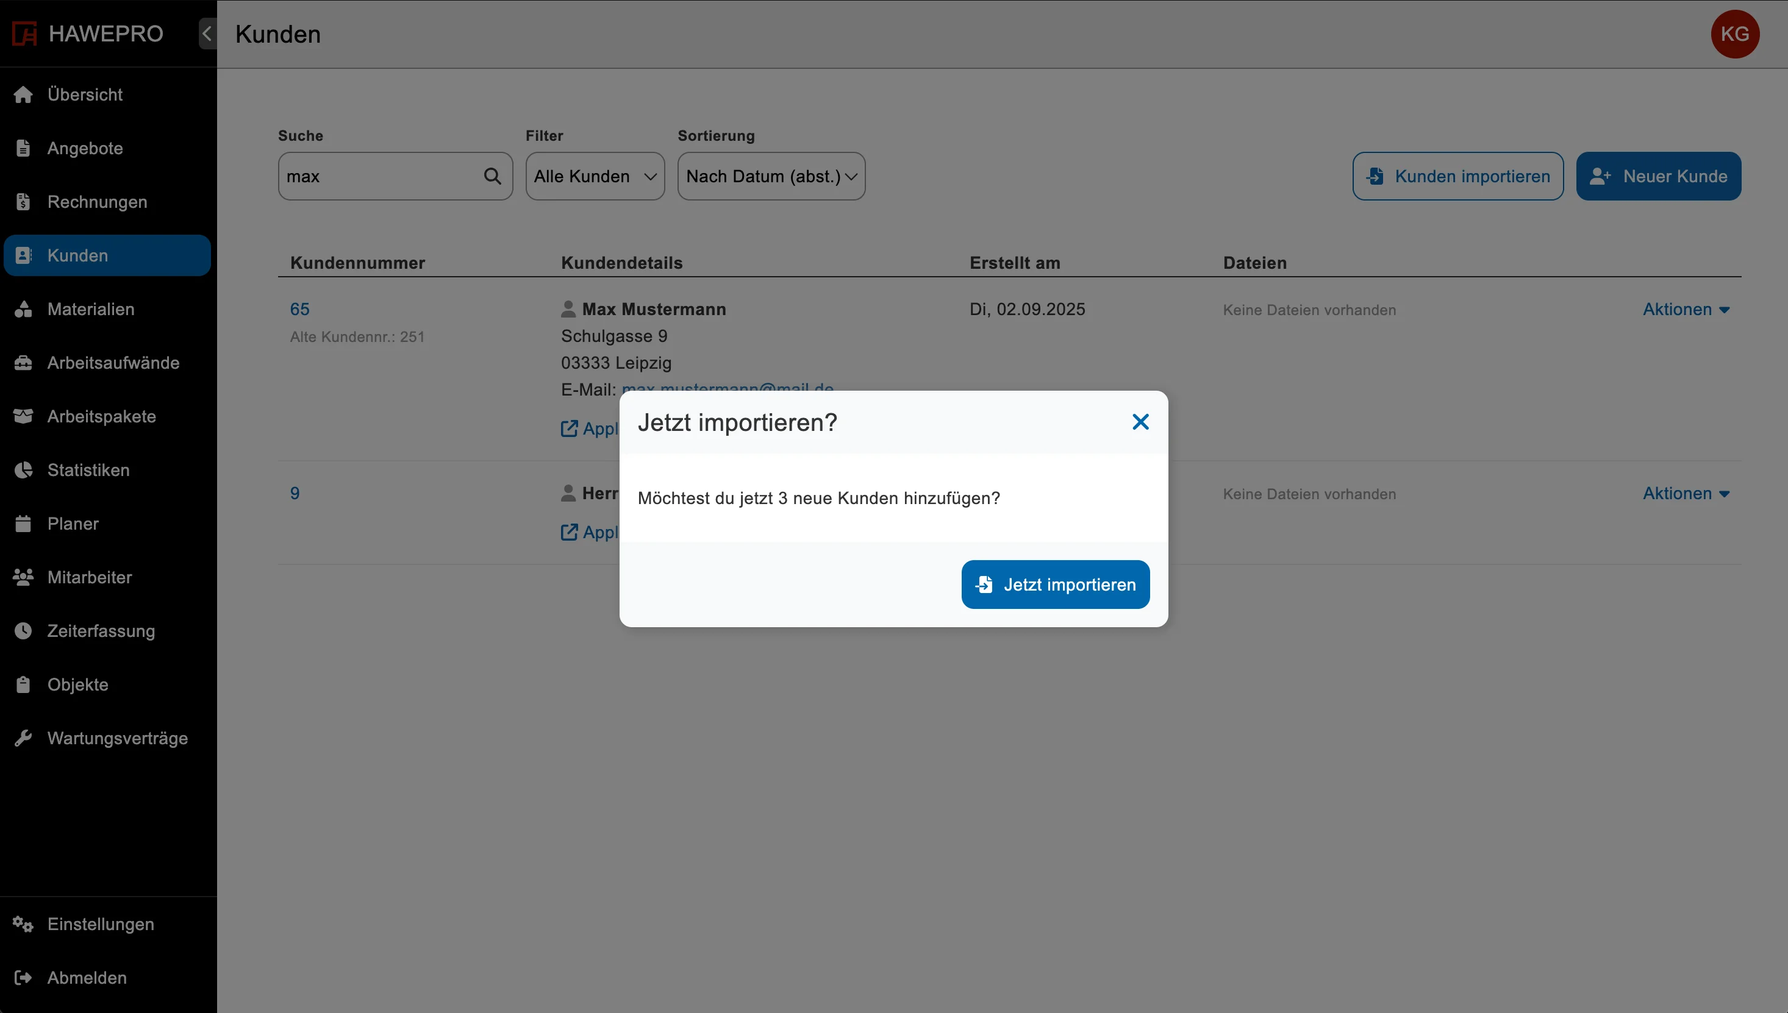Click the toolbox icon beside Arbeitsaufwände
1788x1013 pixels.
(23, 363)
